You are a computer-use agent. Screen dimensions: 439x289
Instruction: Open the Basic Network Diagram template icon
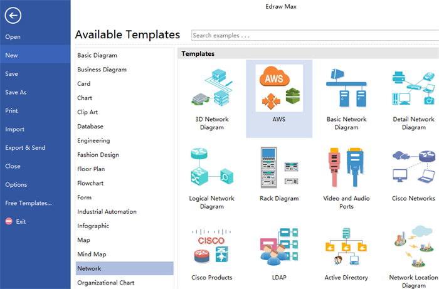coord(346,88)
